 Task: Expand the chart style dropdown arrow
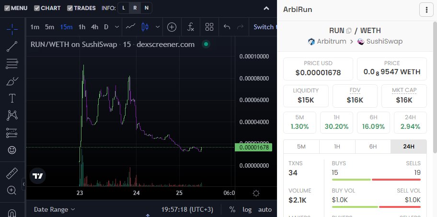[158, 27]
